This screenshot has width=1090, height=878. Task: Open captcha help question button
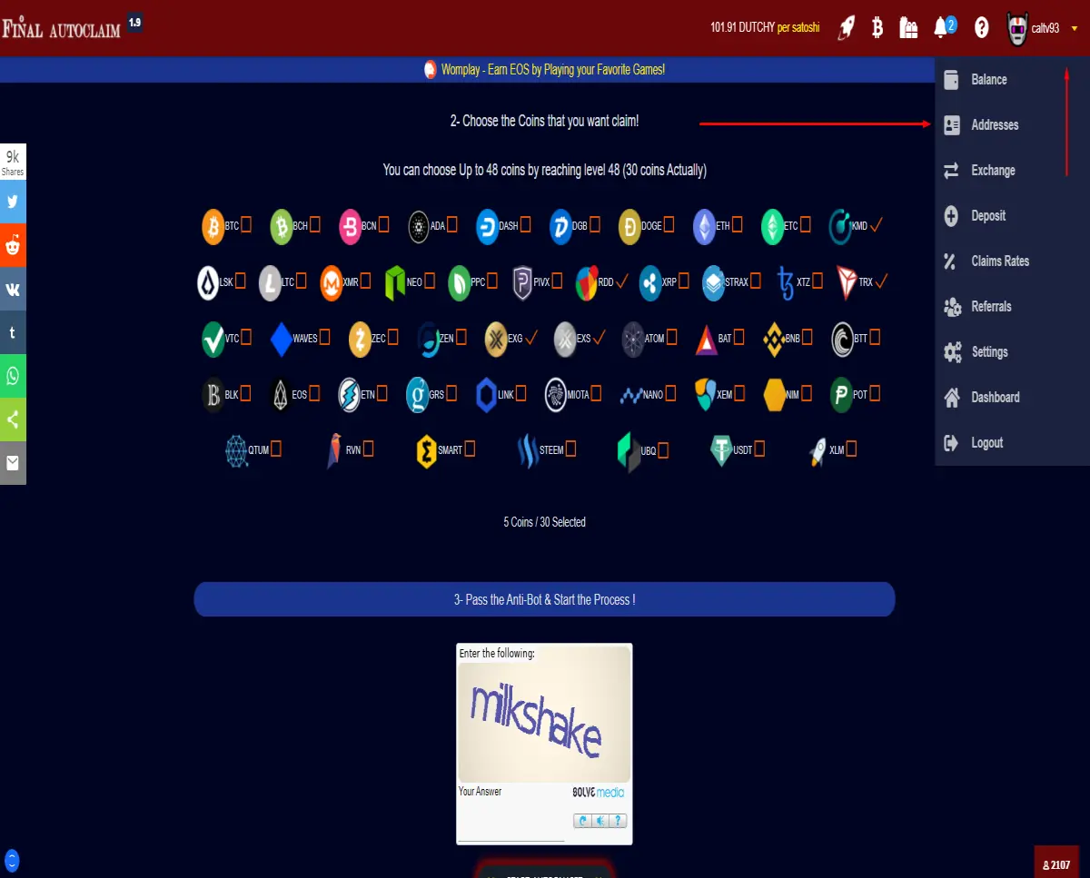618,821
